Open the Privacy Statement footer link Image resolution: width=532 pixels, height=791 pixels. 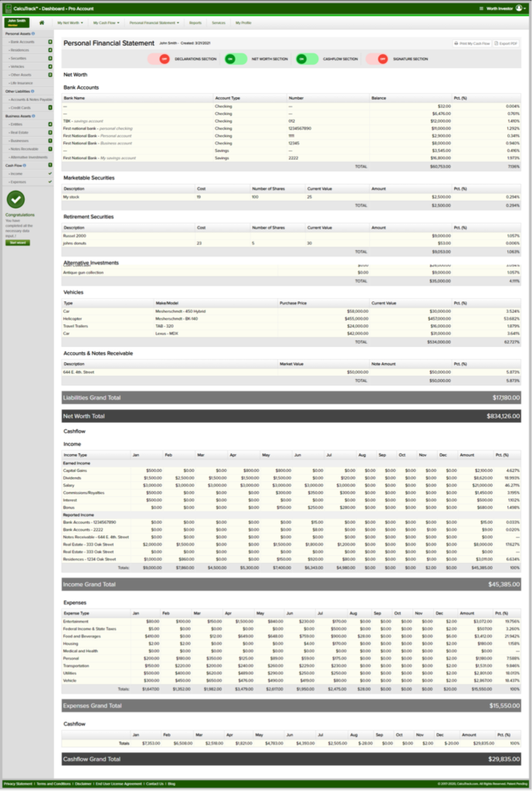pyautogui.click(x=18, y=784)
